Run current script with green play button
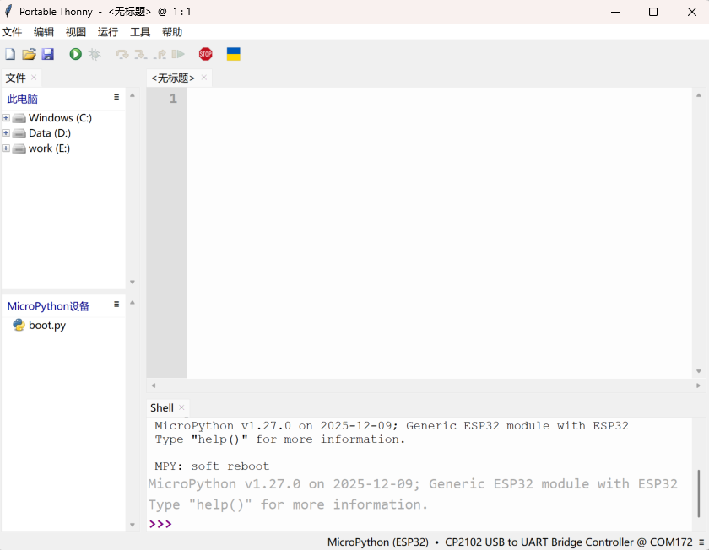This screenshot has height=550, width=709. pos(76,54)
